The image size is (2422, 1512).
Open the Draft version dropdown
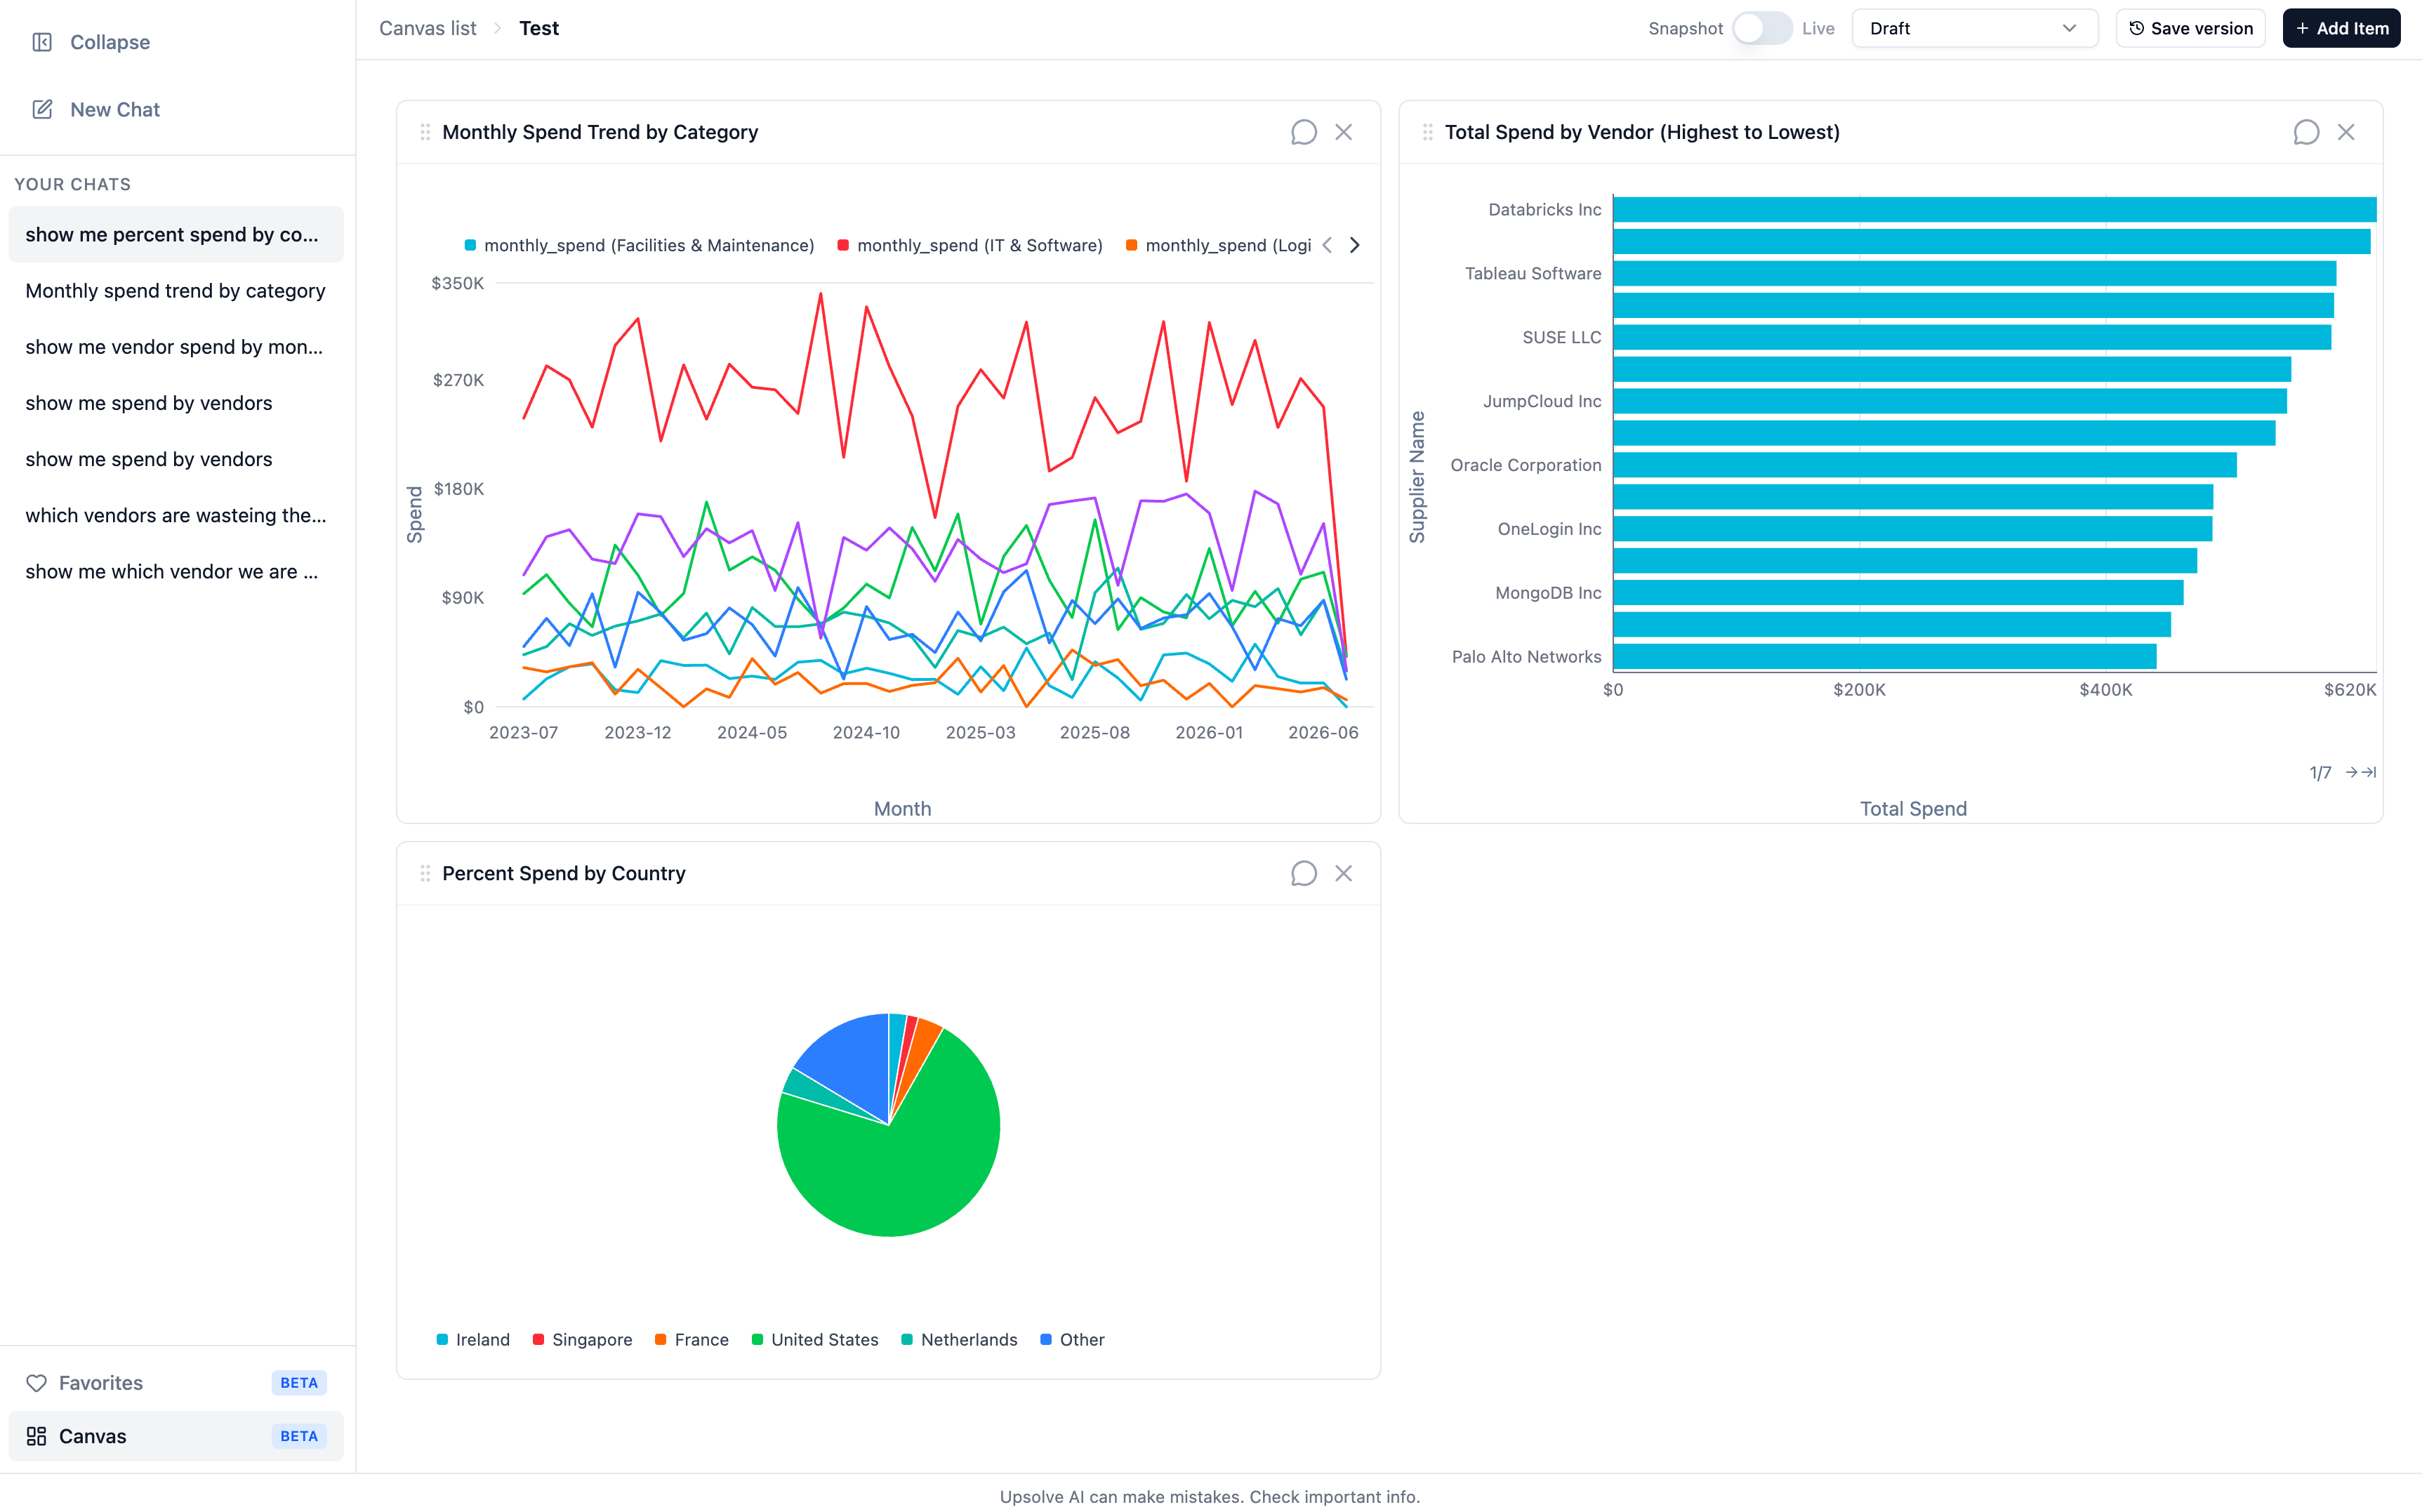pos(1974,28)
